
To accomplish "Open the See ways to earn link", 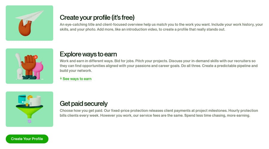I will click(77, 79).
